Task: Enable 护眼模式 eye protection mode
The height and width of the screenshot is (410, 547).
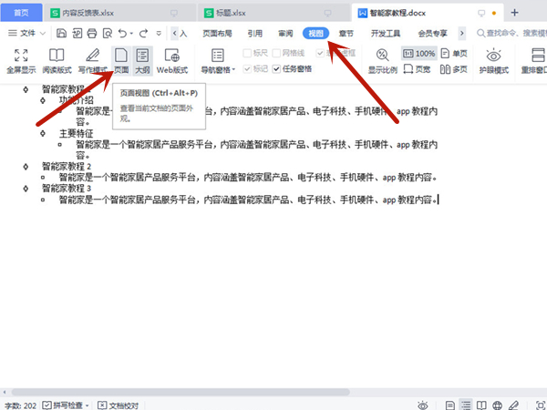Action: click(x=494, y=60)
